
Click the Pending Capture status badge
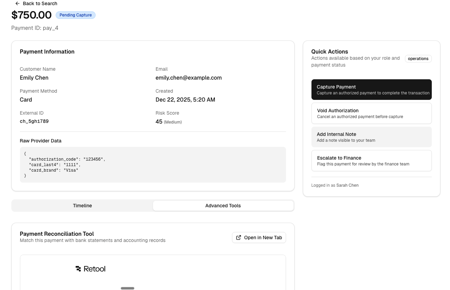76,15
